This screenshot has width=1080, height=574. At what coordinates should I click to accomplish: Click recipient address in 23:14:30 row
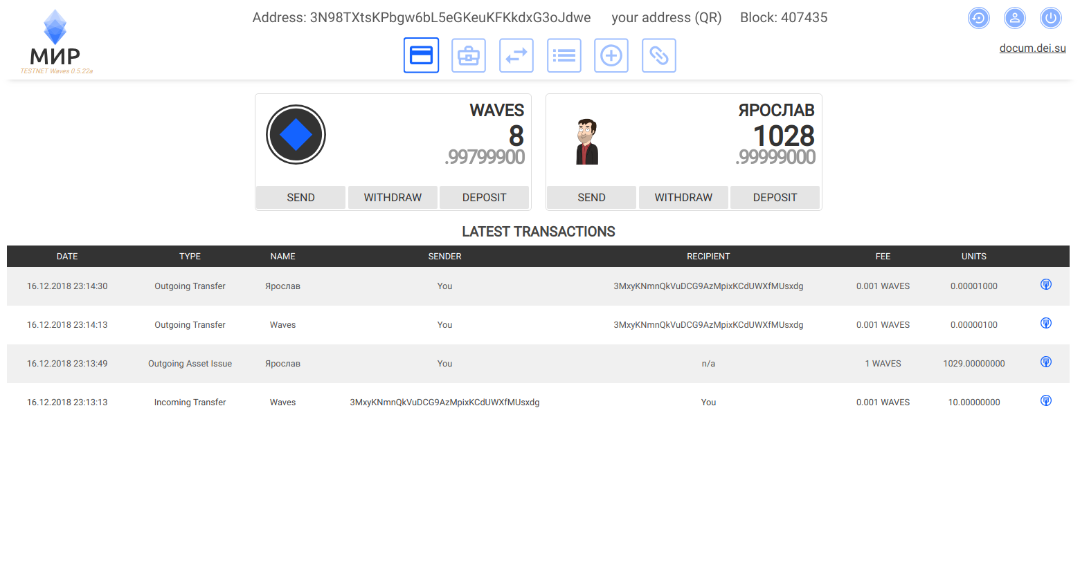[x=708, y=286]
